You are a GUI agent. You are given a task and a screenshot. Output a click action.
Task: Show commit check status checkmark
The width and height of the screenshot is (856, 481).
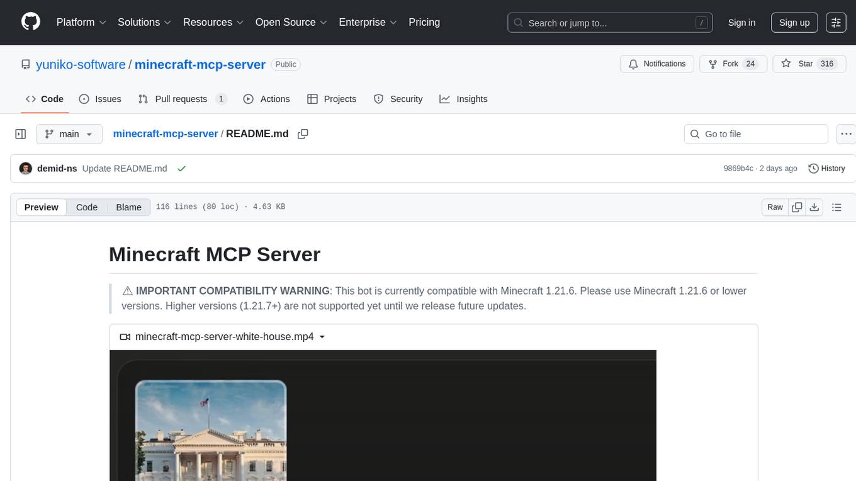[x=181, y=169]
